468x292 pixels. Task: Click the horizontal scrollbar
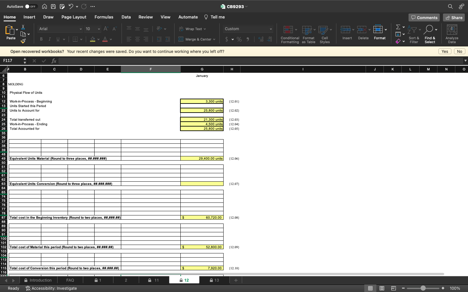226,274
